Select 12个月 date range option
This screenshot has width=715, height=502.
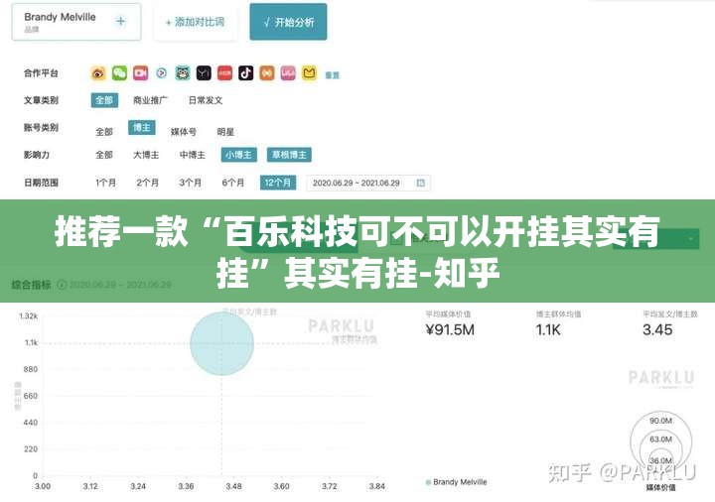(278, 183)
